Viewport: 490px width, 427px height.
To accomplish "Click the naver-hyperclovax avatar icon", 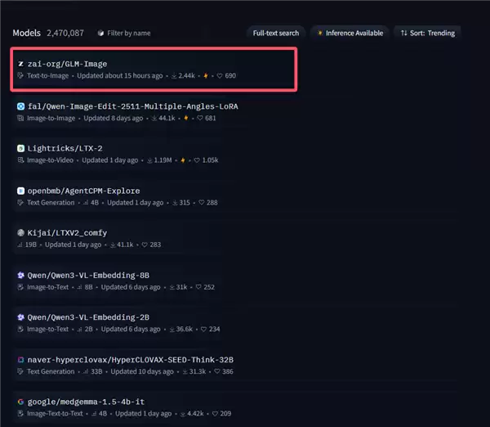I will coord(20,360).
